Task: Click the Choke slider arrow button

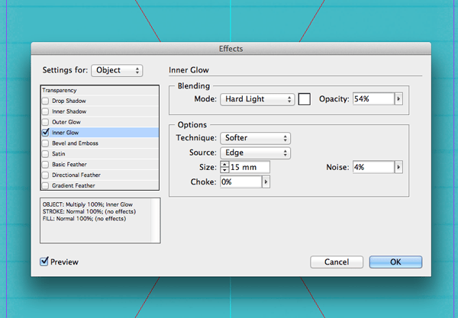Action: (266, 181)
